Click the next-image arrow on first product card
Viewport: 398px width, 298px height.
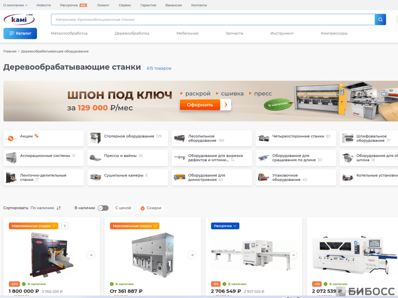(x=91, y=255)
